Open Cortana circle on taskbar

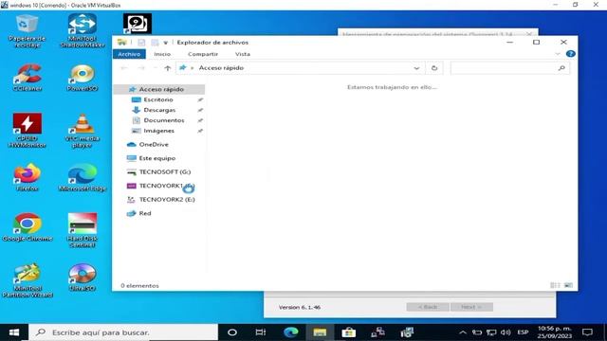tap(232, 332)
